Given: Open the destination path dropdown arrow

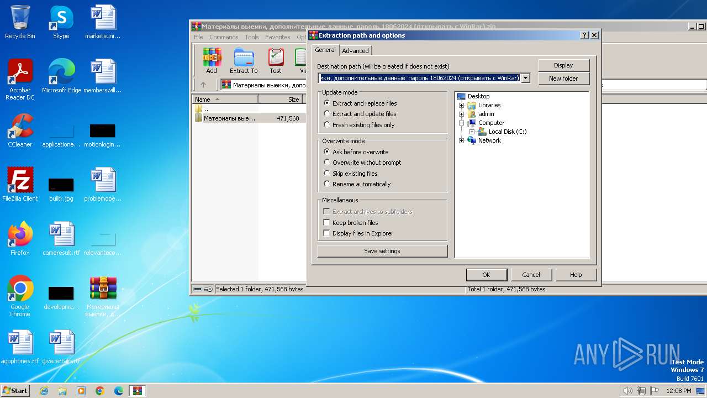Looking at the screenshot, I should click(526, 78).
